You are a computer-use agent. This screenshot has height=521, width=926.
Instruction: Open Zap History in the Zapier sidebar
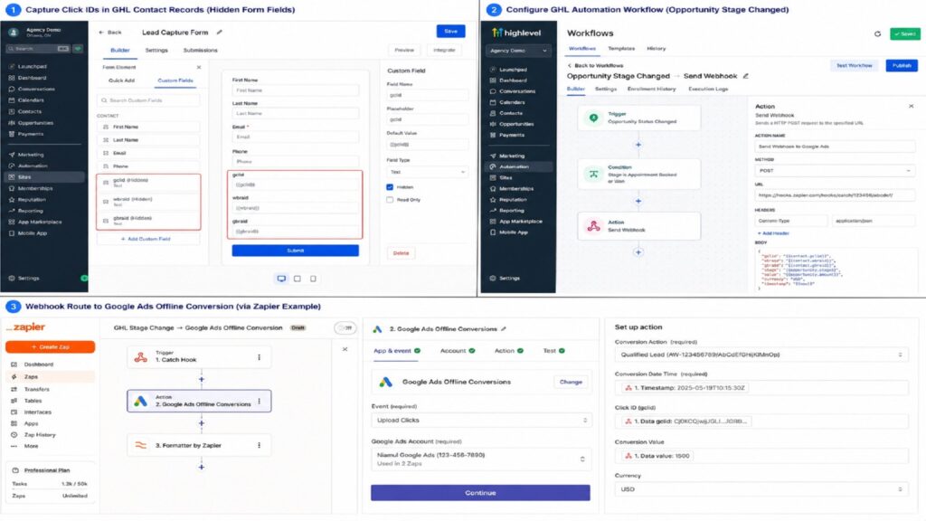click(40, 435)
